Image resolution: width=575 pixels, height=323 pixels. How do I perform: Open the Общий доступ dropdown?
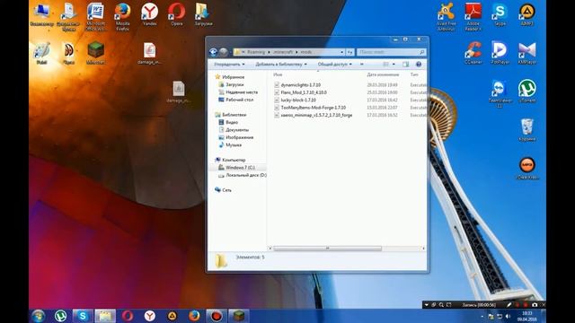335,64
